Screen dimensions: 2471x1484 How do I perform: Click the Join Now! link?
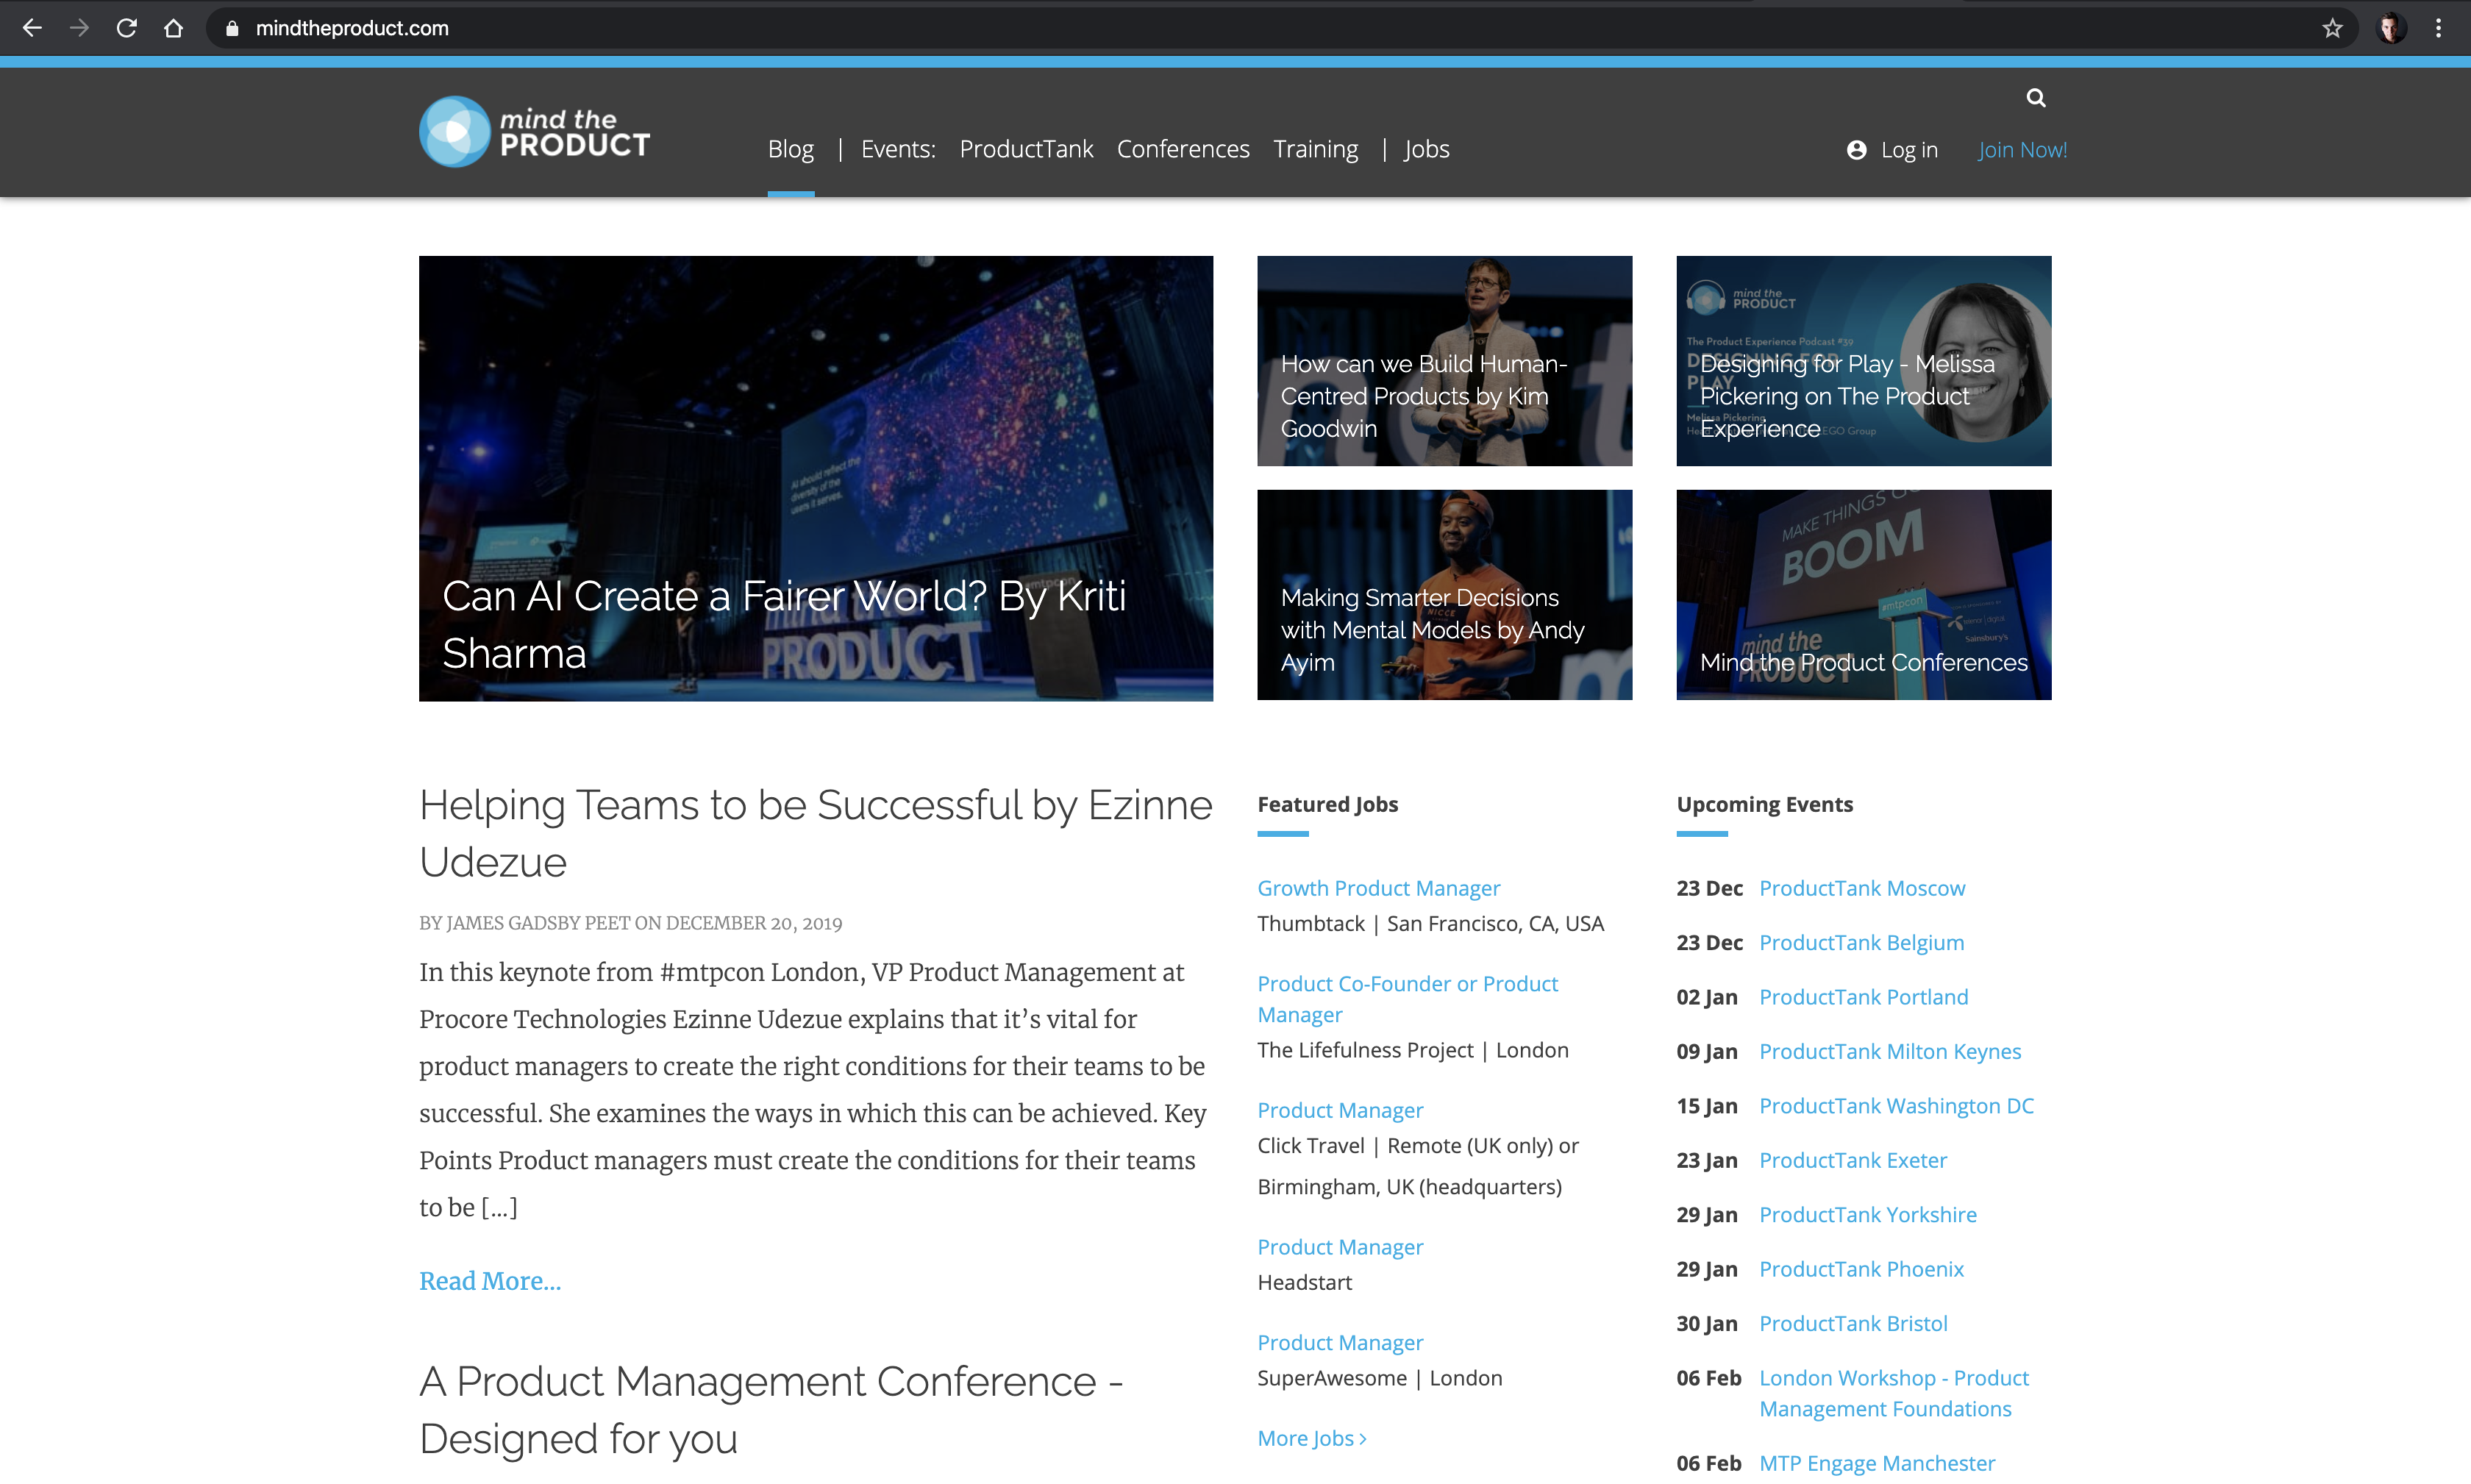click(x=2022, y=150)
